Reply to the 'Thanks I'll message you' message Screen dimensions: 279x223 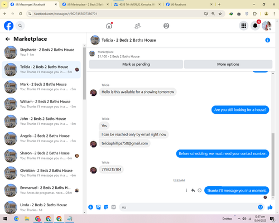click(x=193, y=190)
